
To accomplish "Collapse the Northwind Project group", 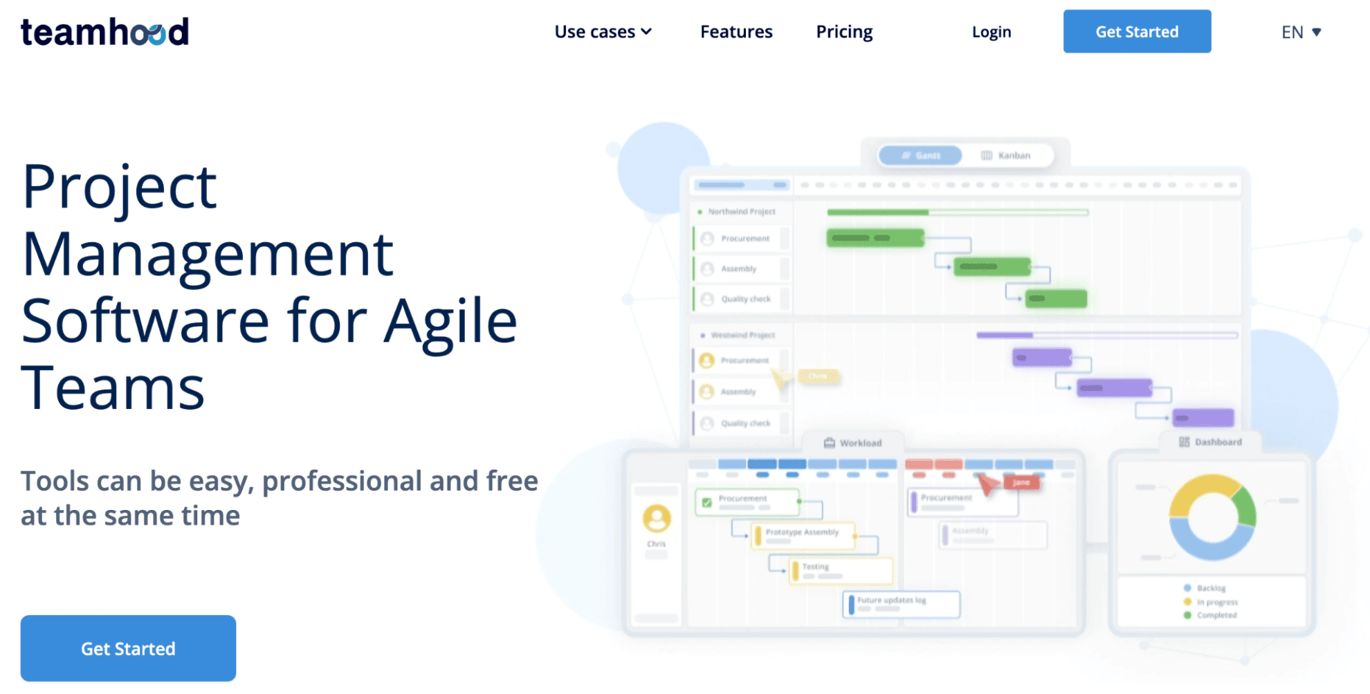I will (x=700, y=212).
